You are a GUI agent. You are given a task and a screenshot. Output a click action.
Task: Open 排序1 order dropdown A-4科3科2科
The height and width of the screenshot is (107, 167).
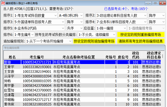(x=71, y=16)
